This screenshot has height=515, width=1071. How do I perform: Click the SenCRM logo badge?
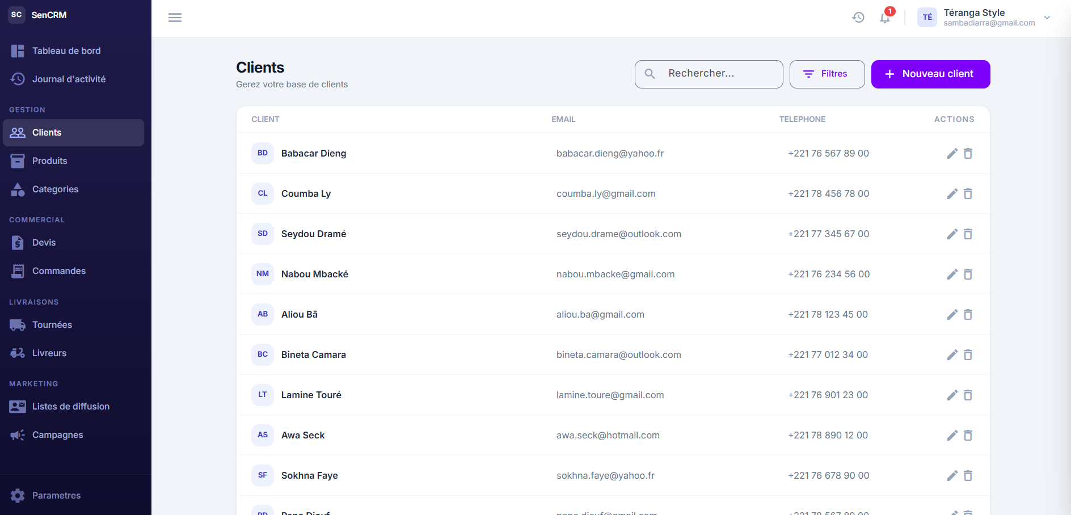point(16,15)
